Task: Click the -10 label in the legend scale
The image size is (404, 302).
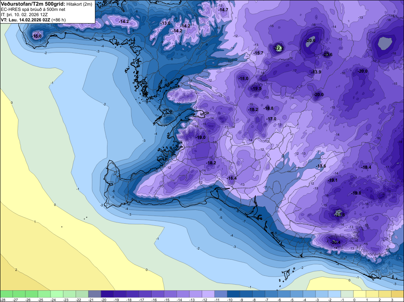Action: [230, 300]
